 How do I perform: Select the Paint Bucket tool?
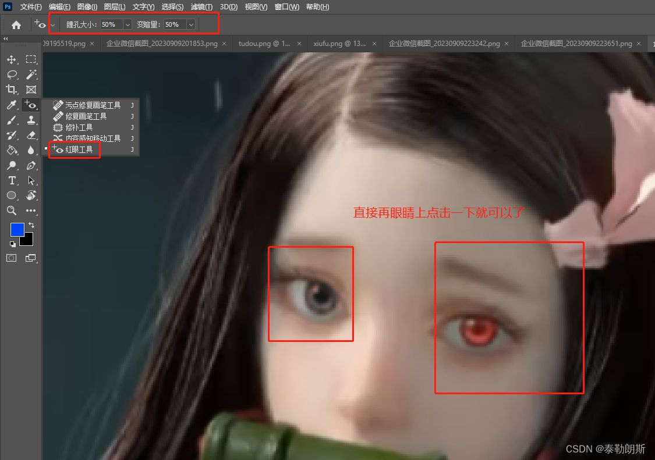(12, 150)
